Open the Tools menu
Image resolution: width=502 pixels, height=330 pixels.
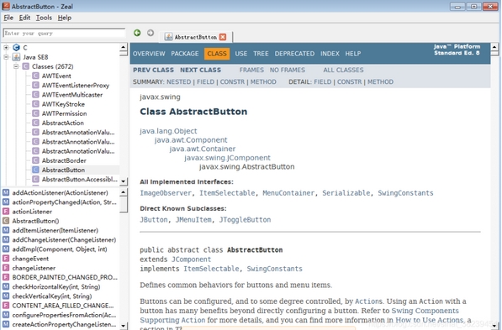click(44, 18)
